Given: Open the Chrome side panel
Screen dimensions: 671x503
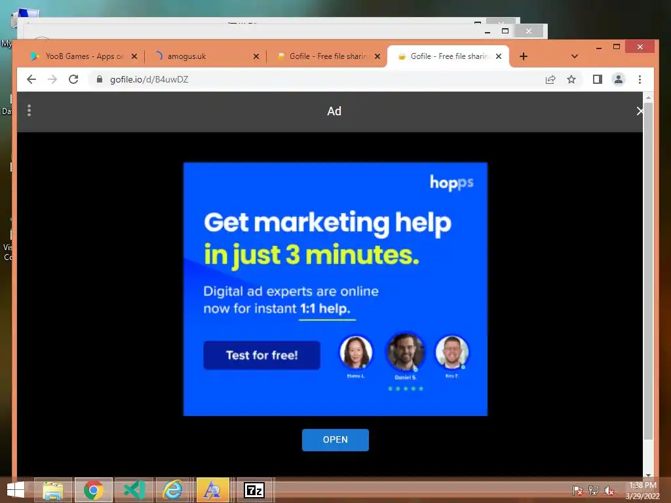Looking at the screenshot, I should (x=598, y=79).
